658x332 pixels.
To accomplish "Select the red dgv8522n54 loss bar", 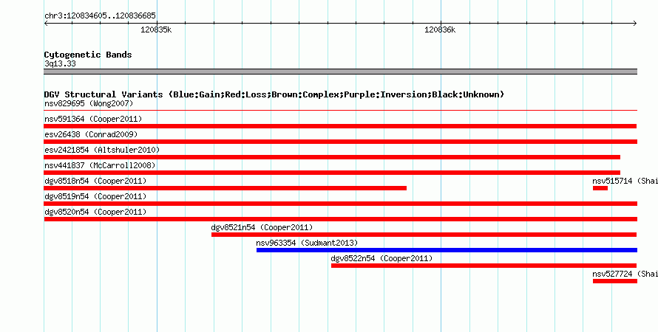I will tap(484, 266).
